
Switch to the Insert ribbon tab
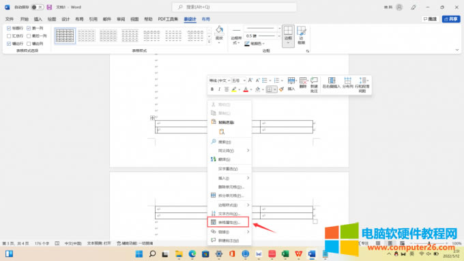coord(38,19)
